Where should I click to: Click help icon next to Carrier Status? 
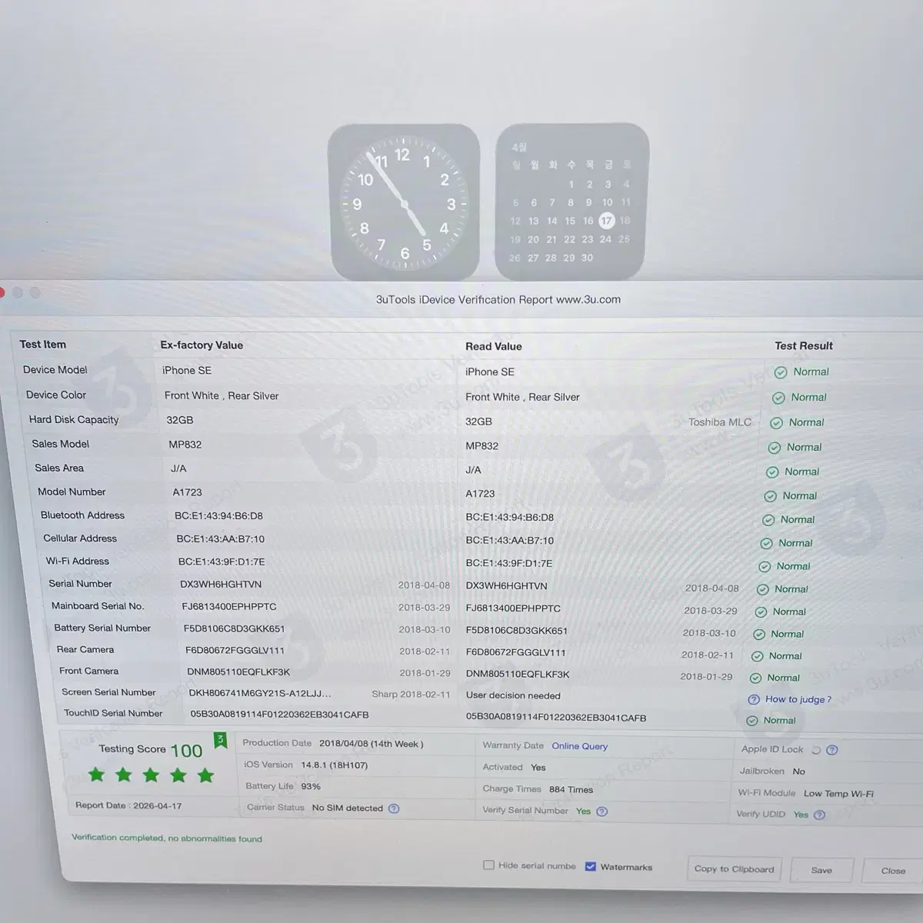[x=394, y=808]
